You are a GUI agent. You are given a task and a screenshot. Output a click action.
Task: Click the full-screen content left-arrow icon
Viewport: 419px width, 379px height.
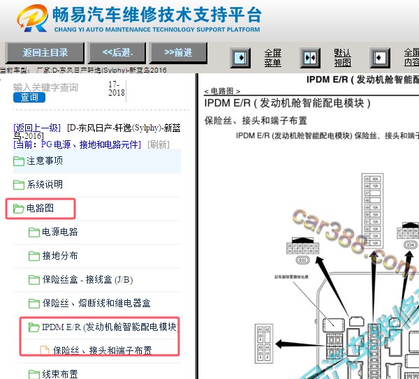[x=380, y=58]
